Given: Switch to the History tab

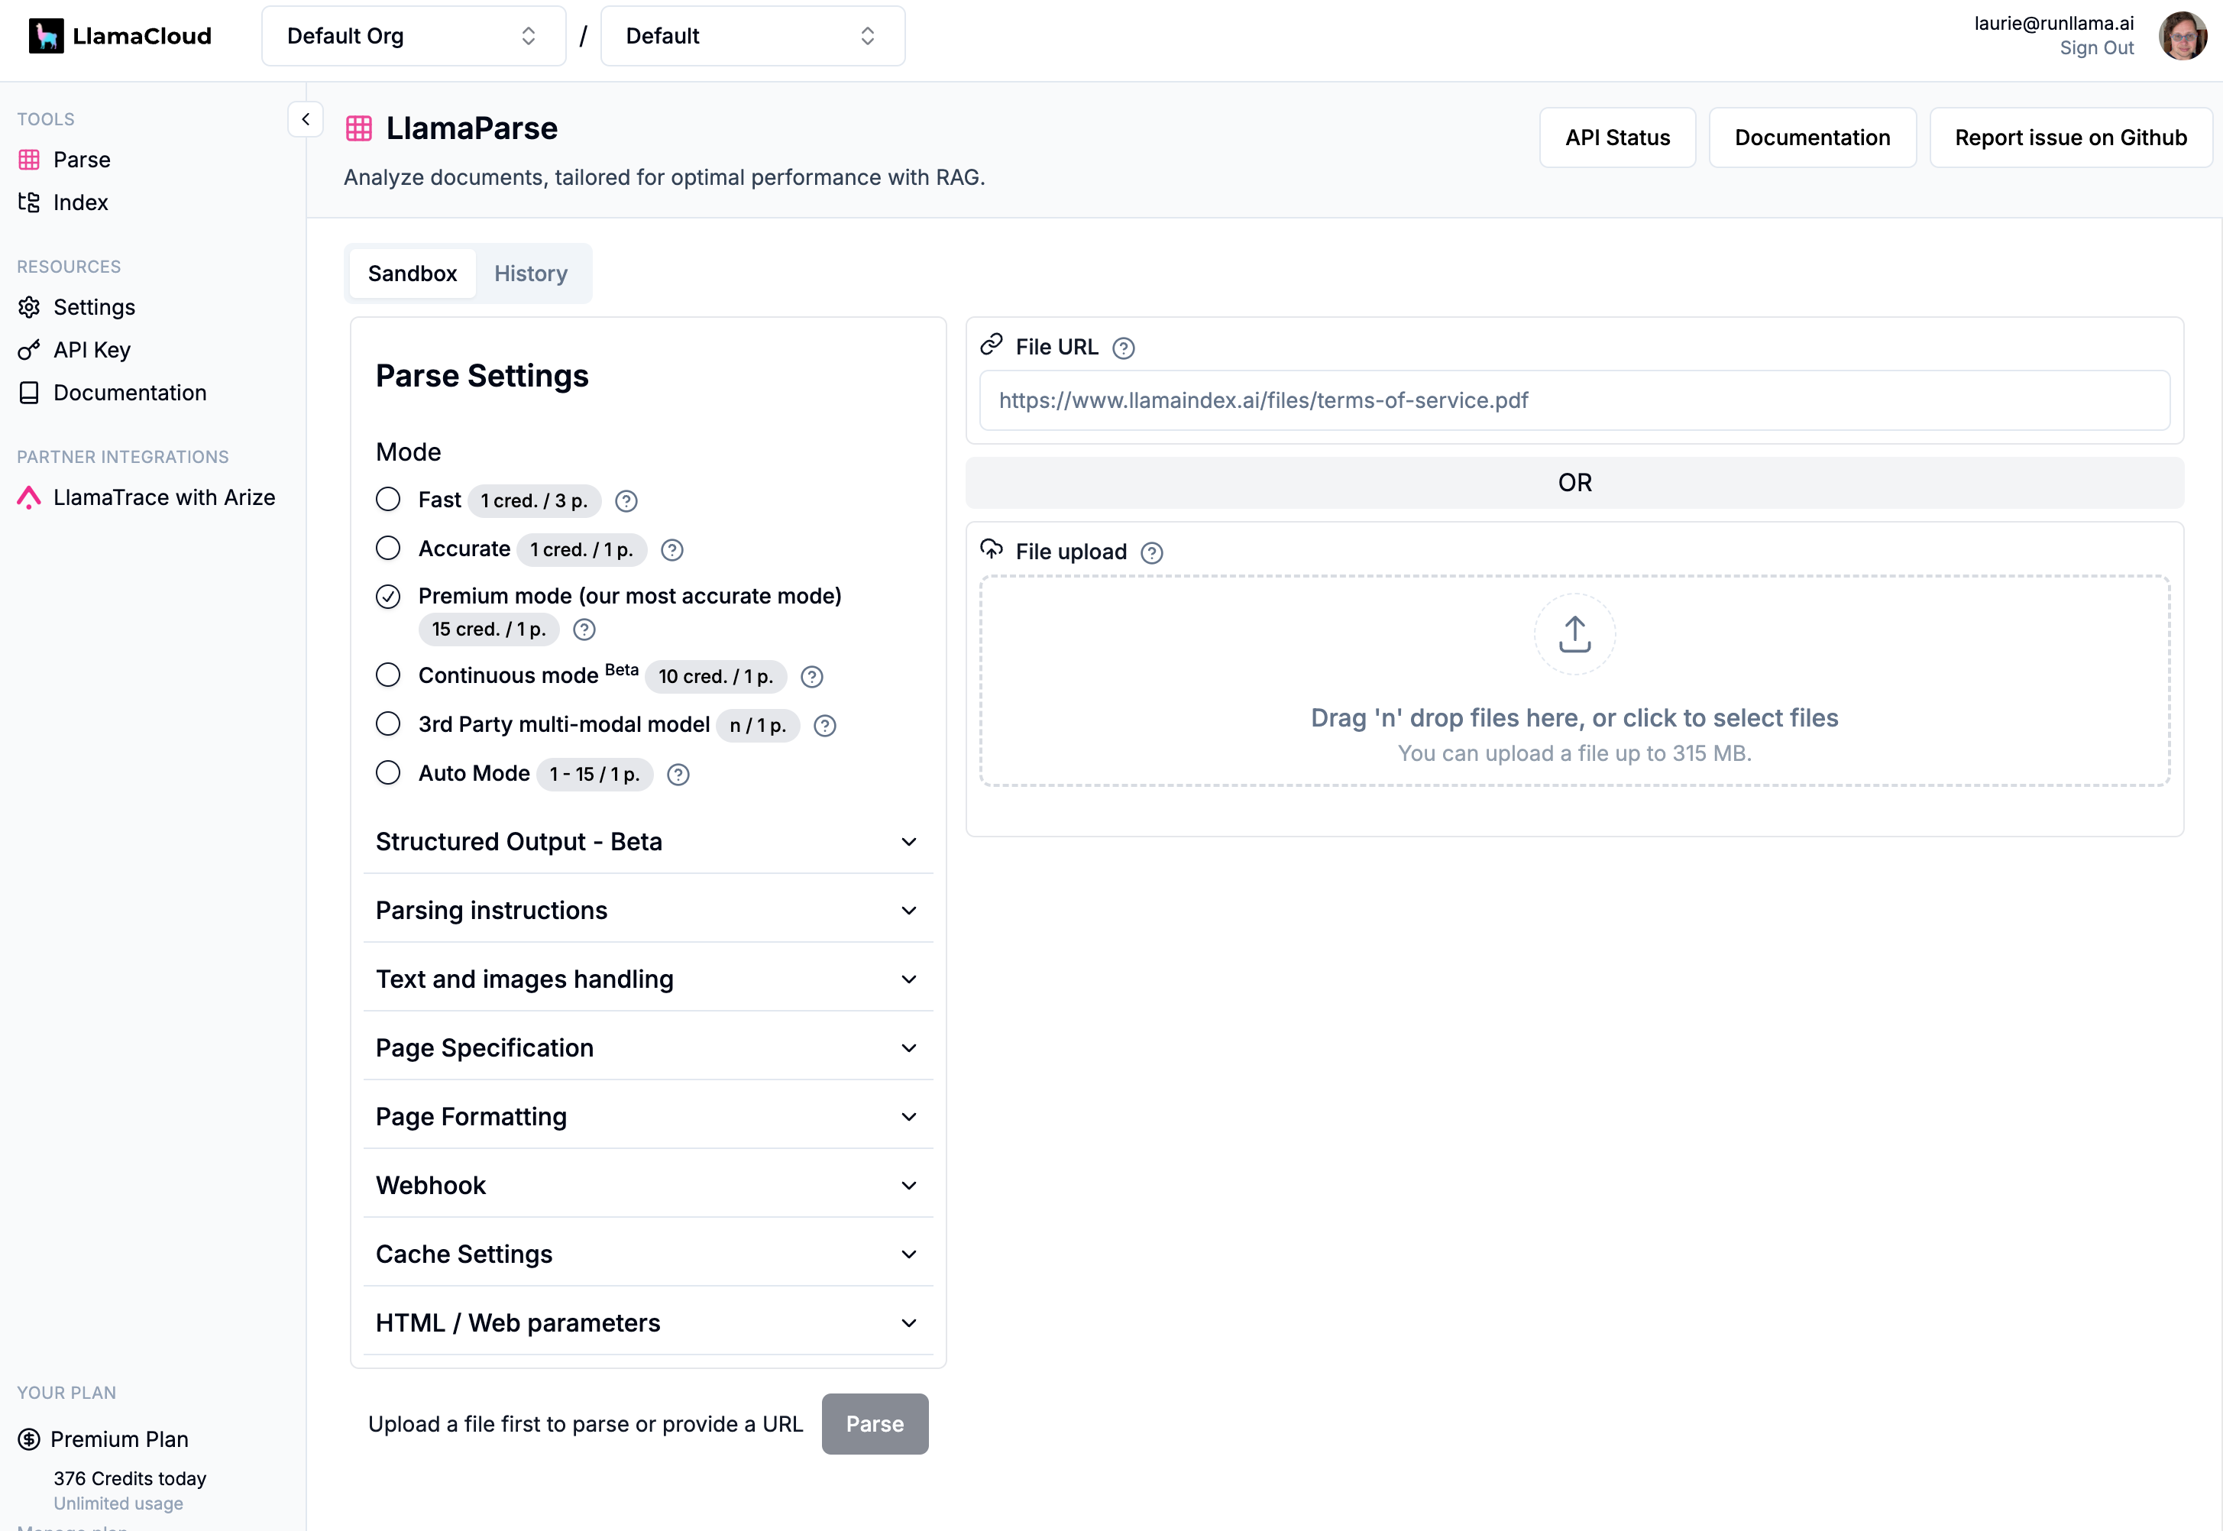Looking at the screenshot, I should [530, 274].
